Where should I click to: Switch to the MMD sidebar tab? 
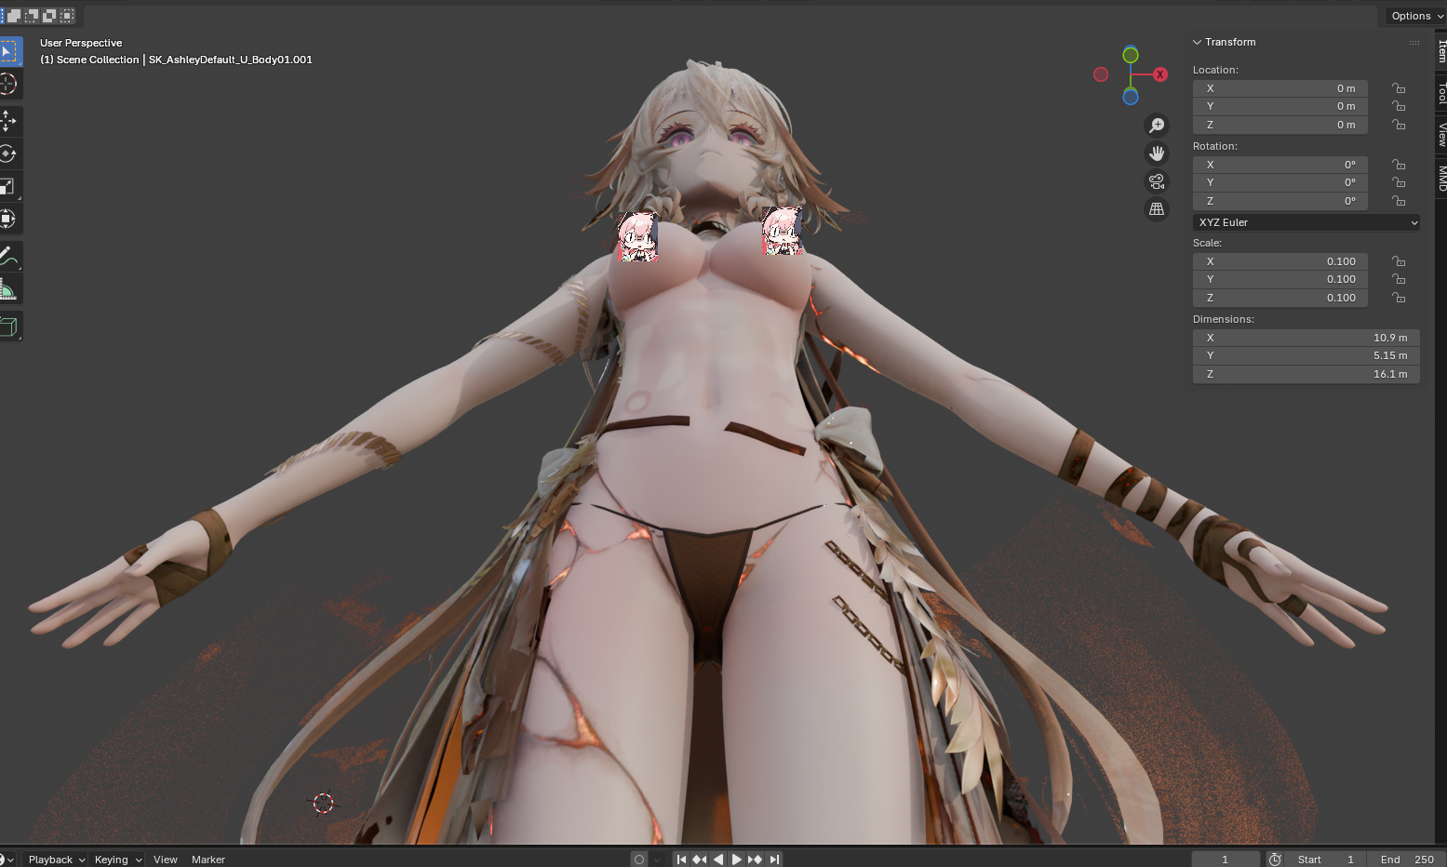1441,178
